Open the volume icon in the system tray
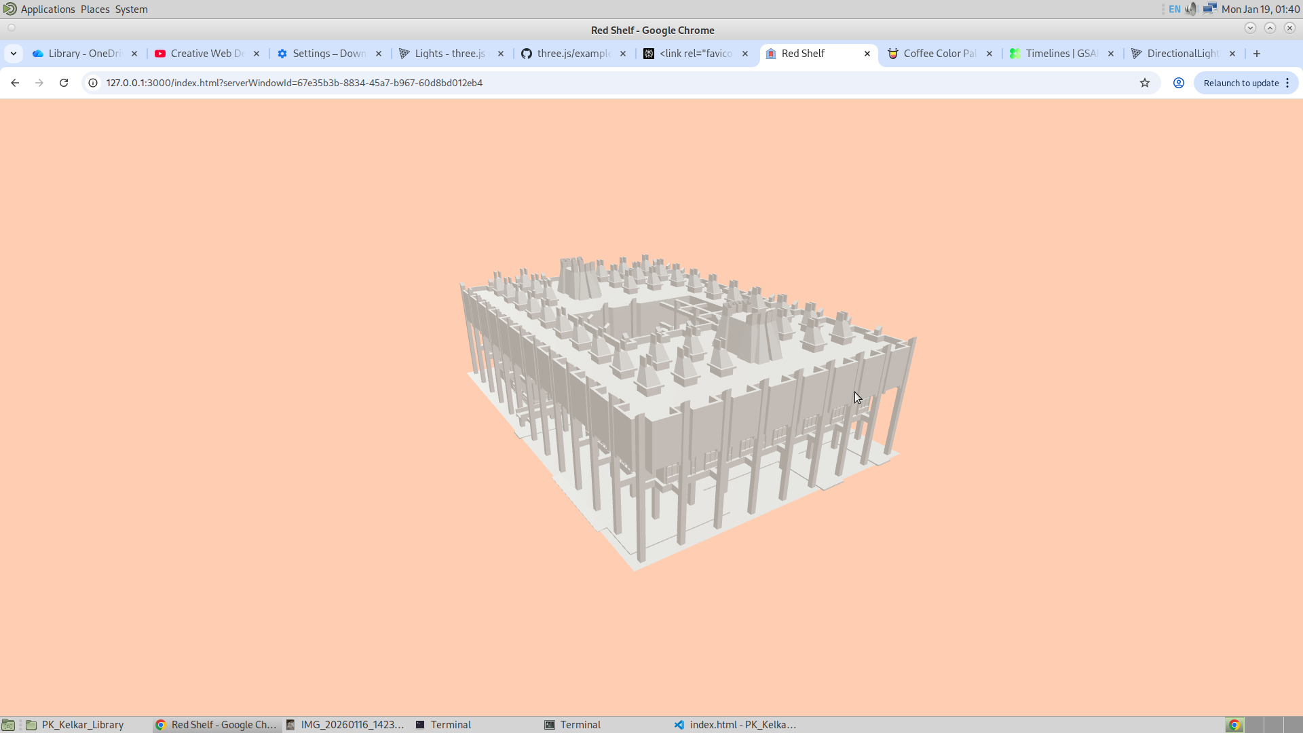Viewport: 1303px width, 733px height. point(1191,10)
